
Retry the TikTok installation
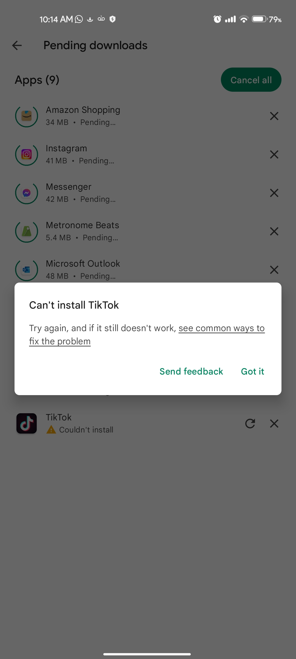[x=250, y=423]
